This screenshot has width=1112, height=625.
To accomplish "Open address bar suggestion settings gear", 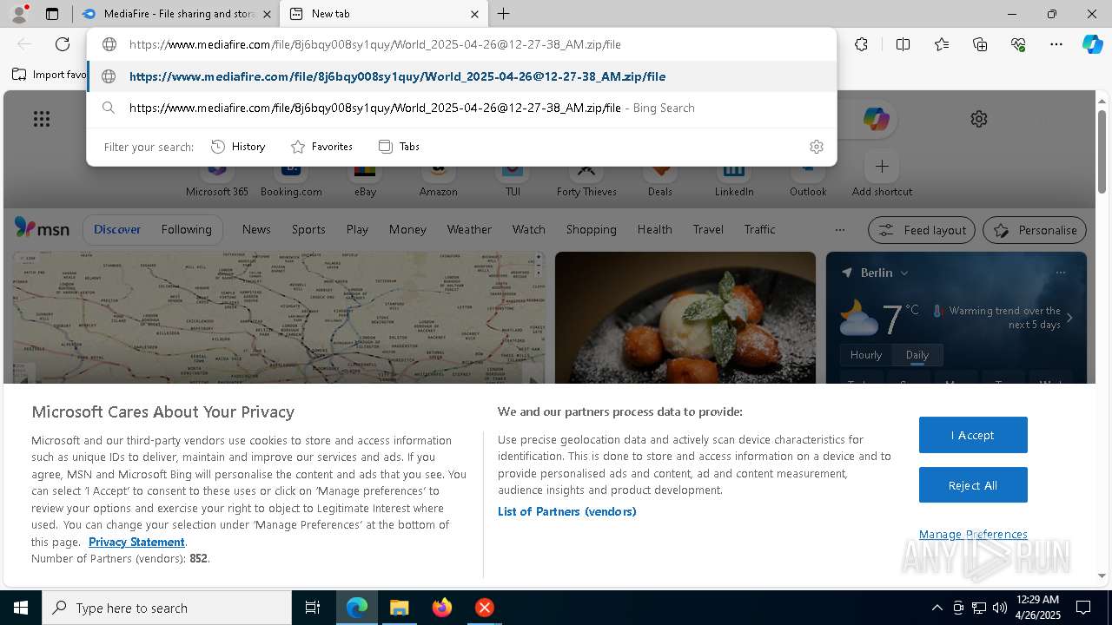I will (816, 147).
